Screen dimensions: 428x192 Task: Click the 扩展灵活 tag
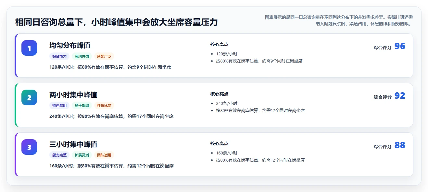82,155
